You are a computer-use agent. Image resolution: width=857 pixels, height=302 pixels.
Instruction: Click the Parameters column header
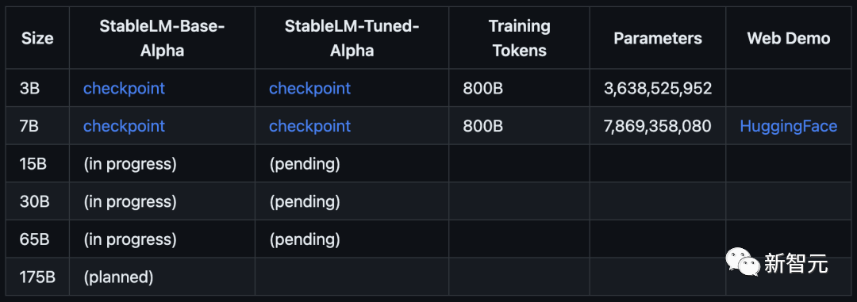[x=658, y=38]
